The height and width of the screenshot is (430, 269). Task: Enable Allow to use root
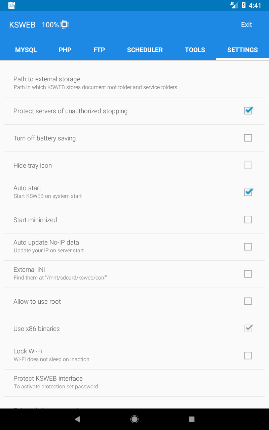(248, 301)
